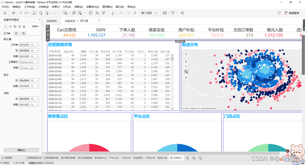This screenshot has width=305, height=165.
Task: Swap rows and columns icon
Action: coord(91,13)
